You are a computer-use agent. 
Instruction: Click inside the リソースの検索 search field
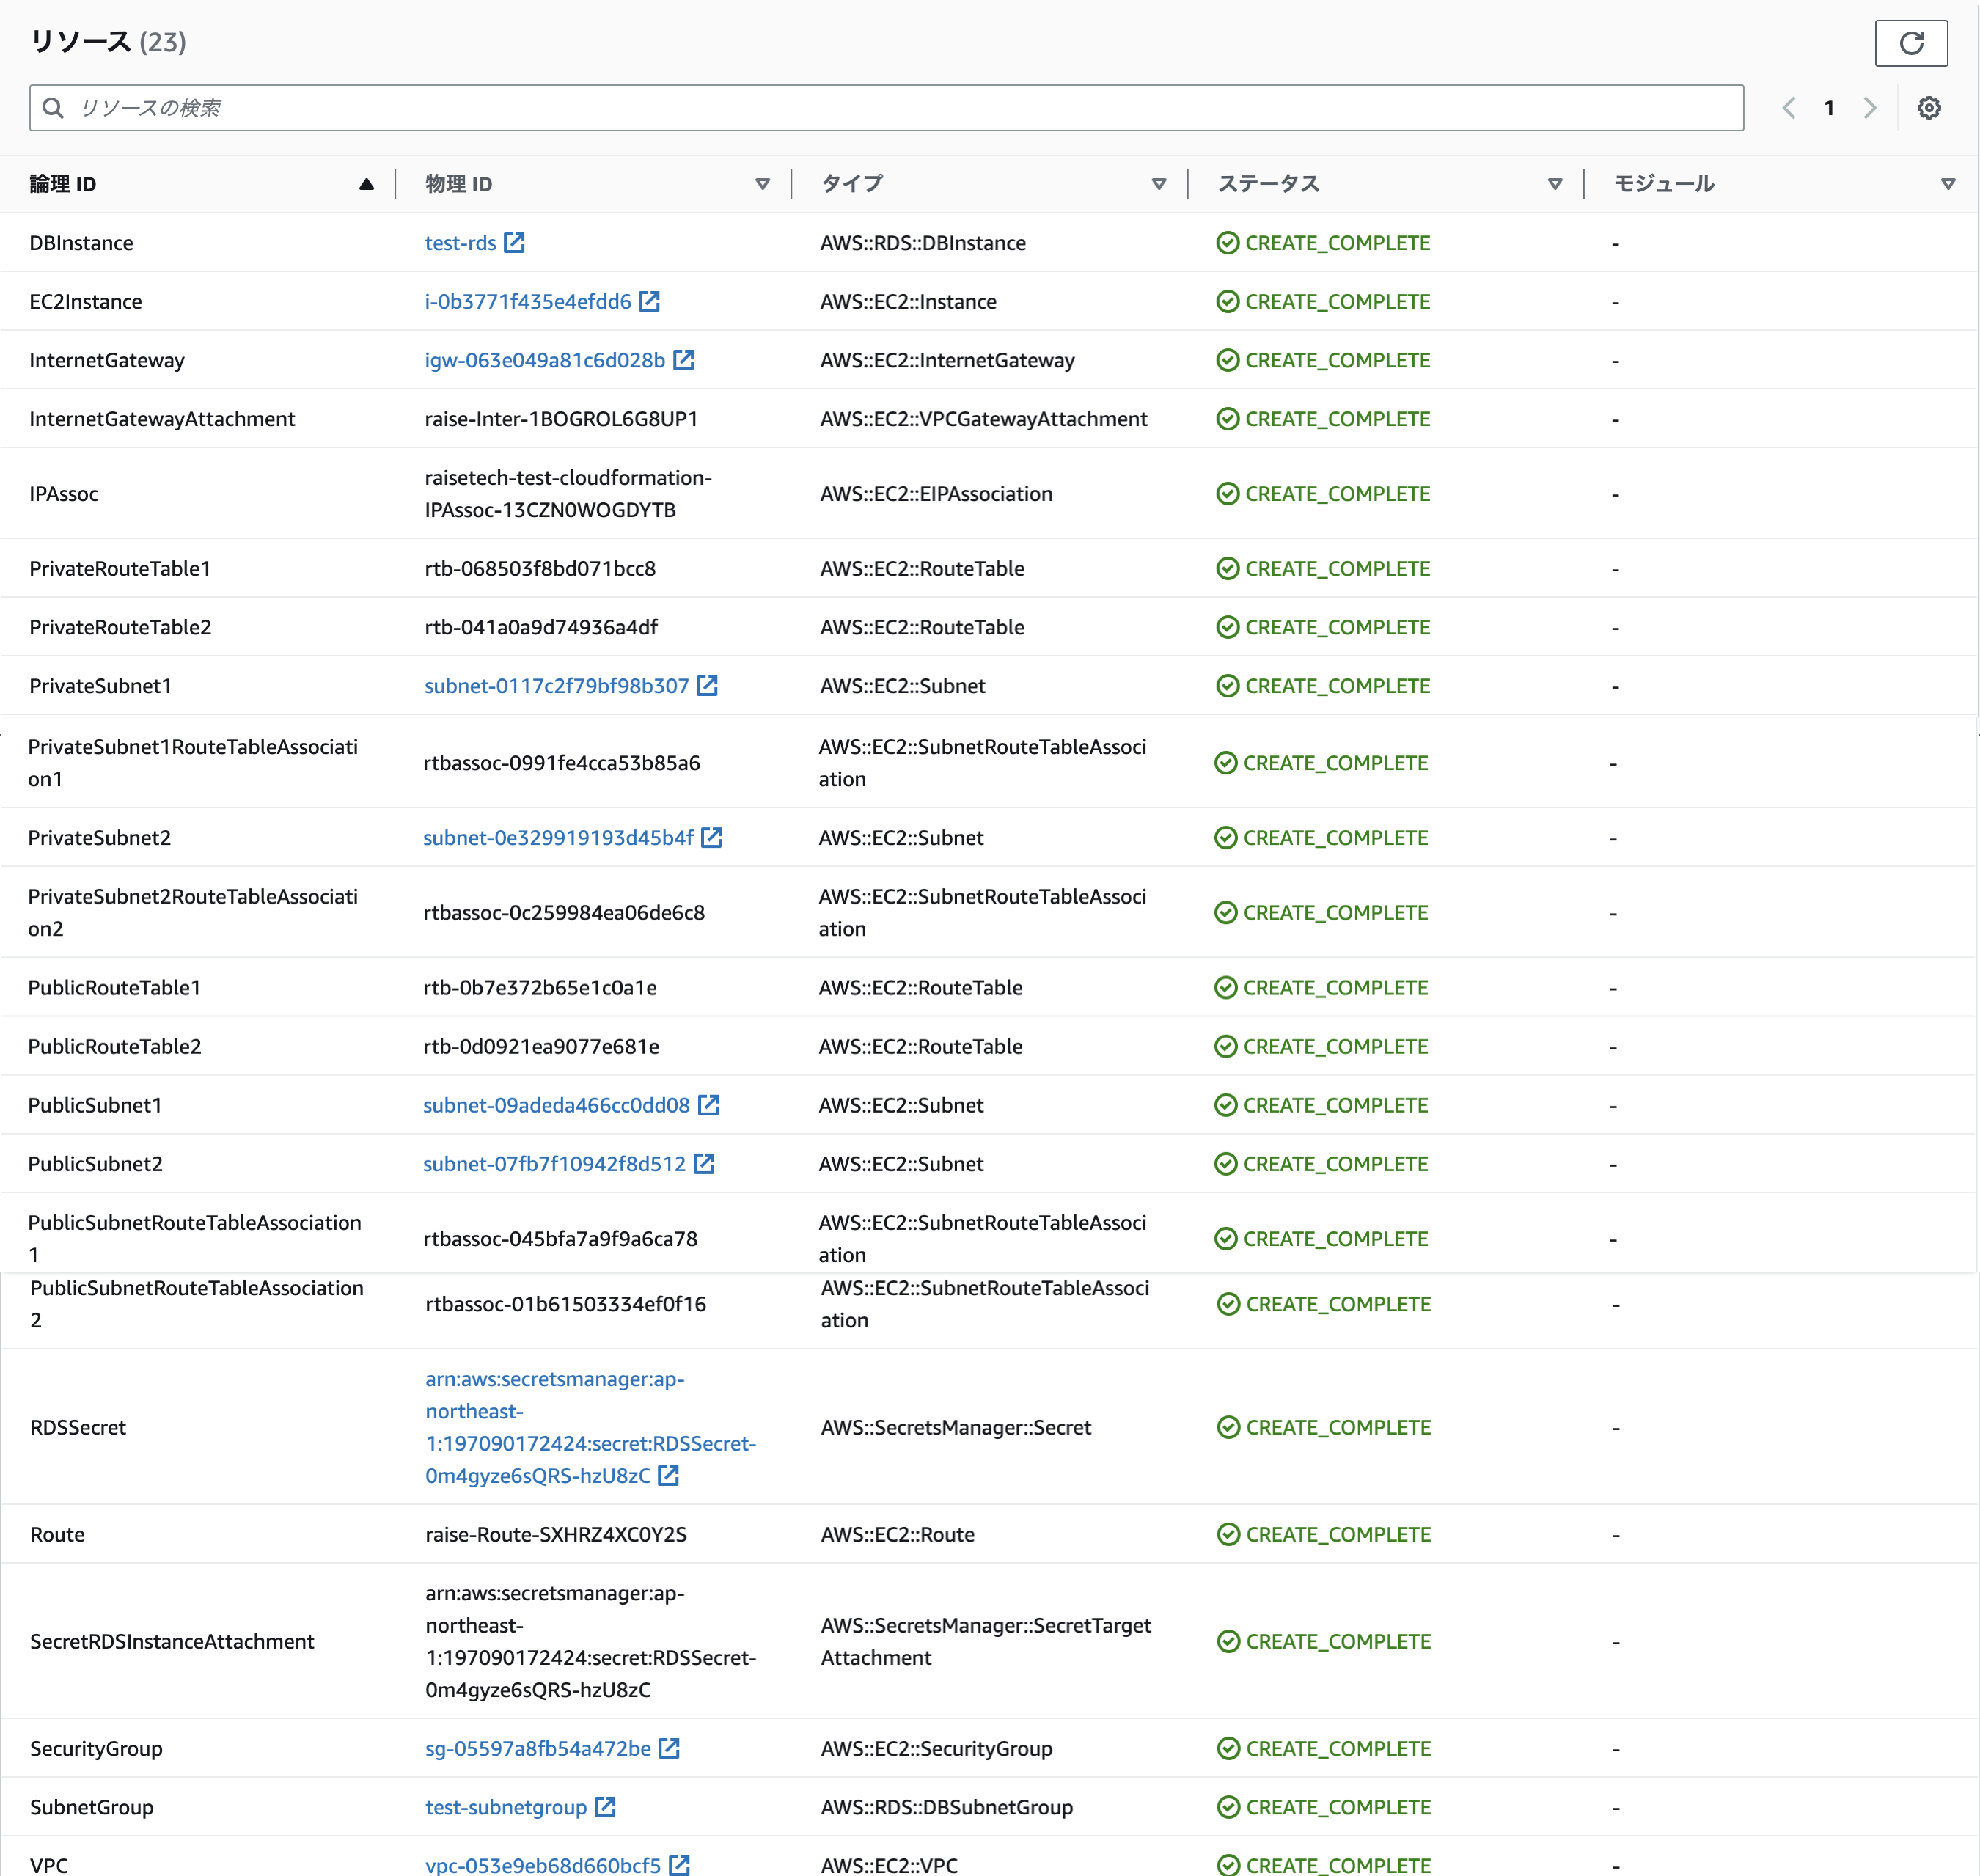click(600, 107)
